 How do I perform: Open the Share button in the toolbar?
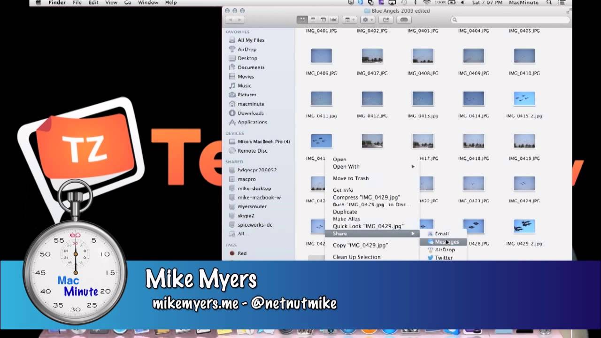(386, 20)
